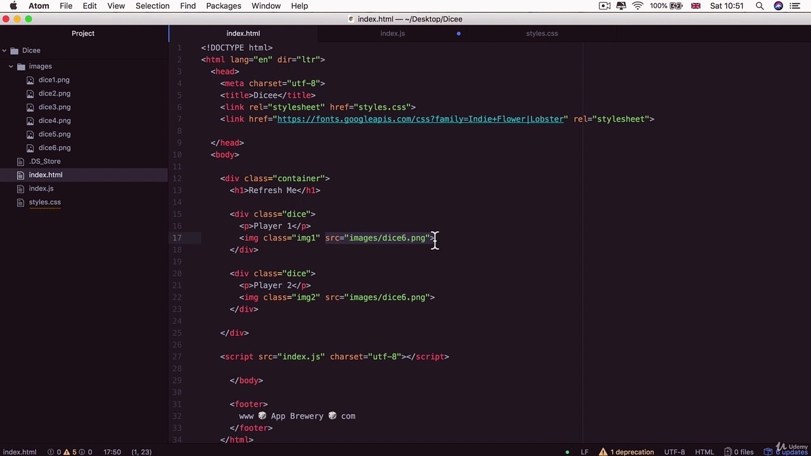Open the Help menu

click(x=300, y=6)
